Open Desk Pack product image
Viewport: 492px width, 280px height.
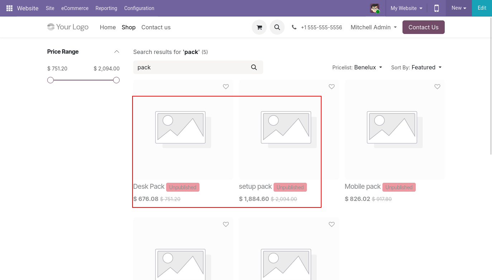pyautogui.click(x=183, y=129)
